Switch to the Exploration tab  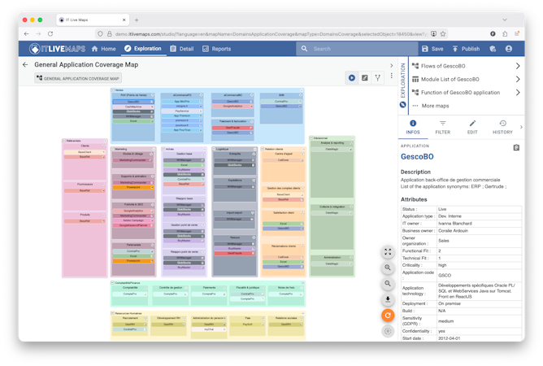click(x=143, y=49)
